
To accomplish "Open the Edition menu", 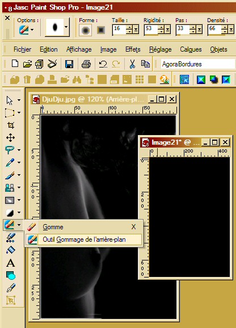I will tap(49, 49).
